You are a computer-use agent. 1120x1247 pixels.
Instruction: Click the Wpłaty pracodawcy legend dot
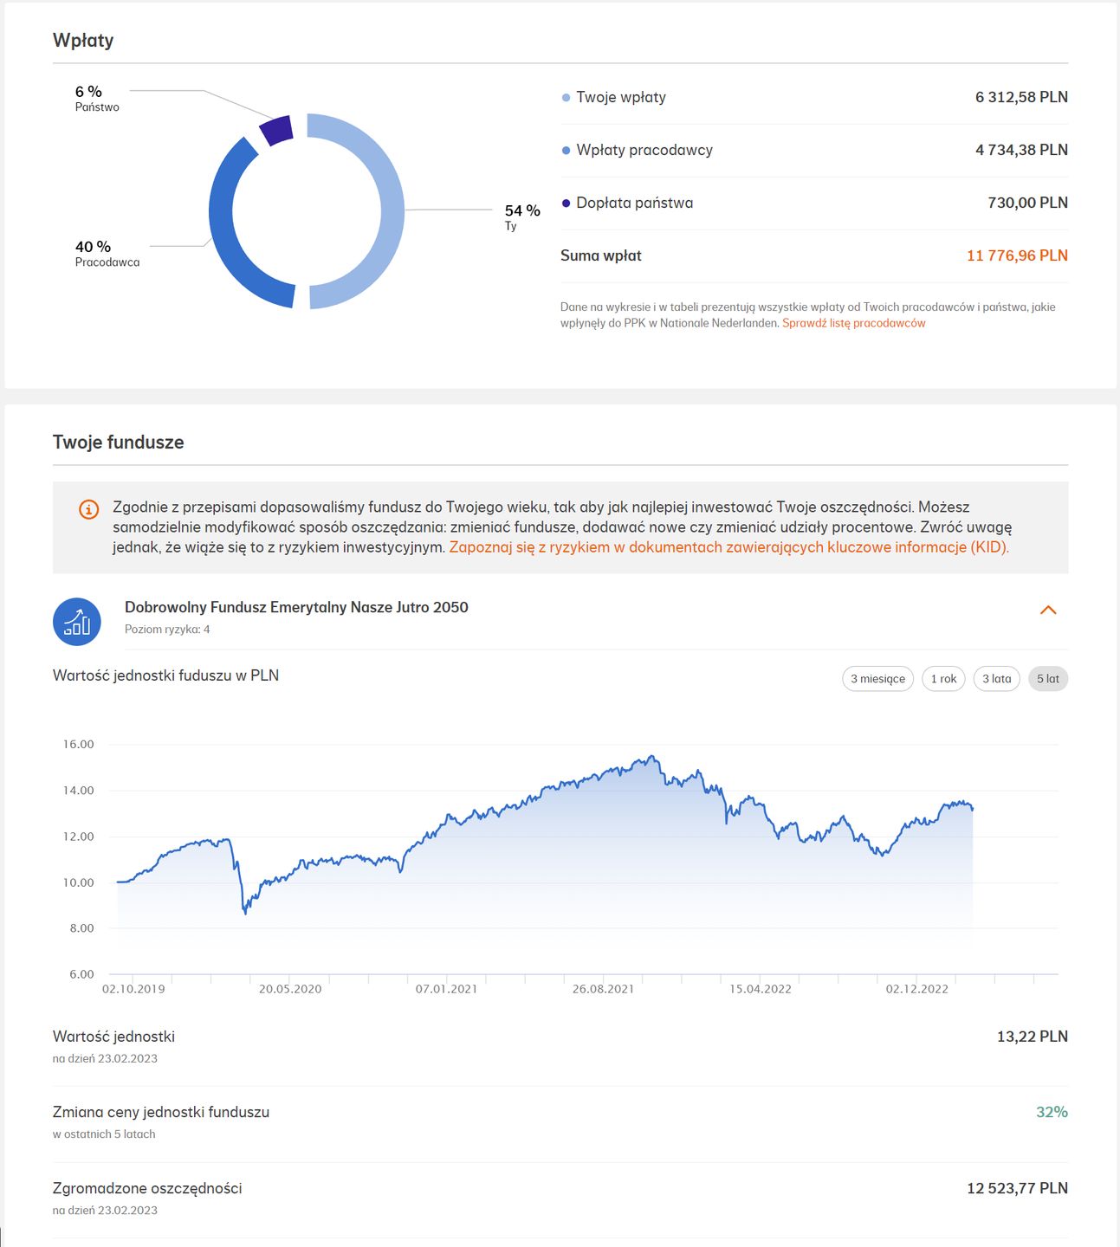point(566,151)
